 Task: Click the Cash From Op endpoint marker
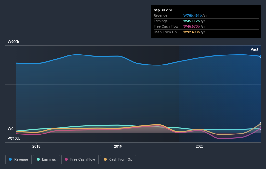(x=260, y=124)
